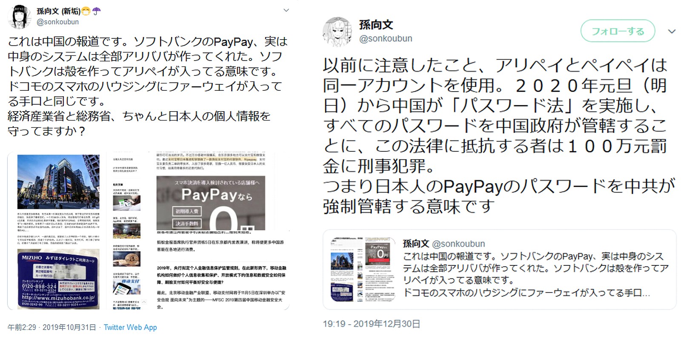
Task: Open the left tweet's @sonkoubun handle
Action: tap(57, 22)
